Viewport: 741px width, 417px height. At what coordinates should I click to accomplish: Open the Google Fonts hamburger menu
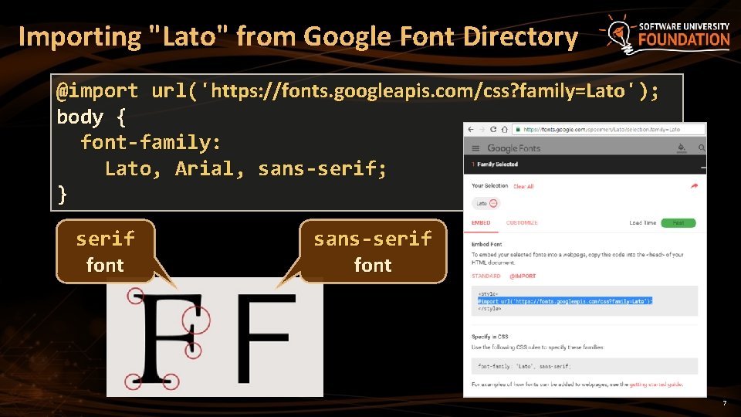tap(475, 148)
